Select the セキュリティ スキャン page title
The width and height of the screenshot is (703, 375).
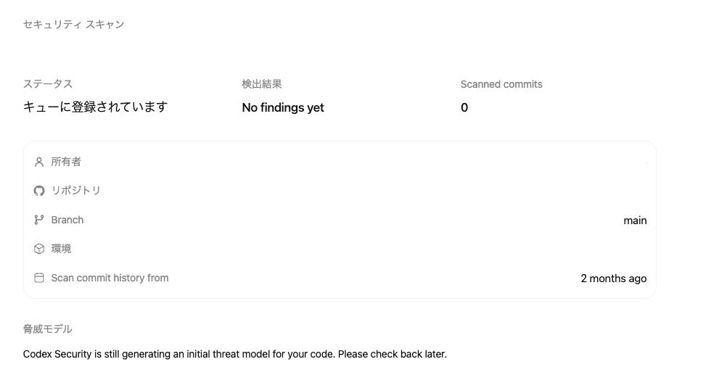[73, 24]
